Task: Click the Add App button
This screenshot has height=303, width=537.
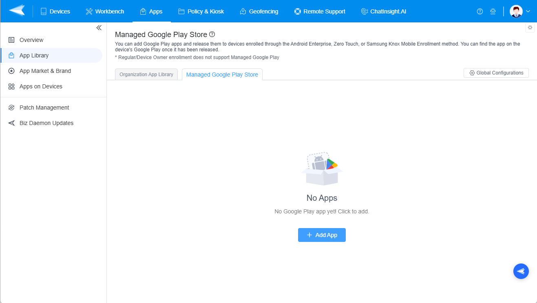Action: click(x=322, y=235)
